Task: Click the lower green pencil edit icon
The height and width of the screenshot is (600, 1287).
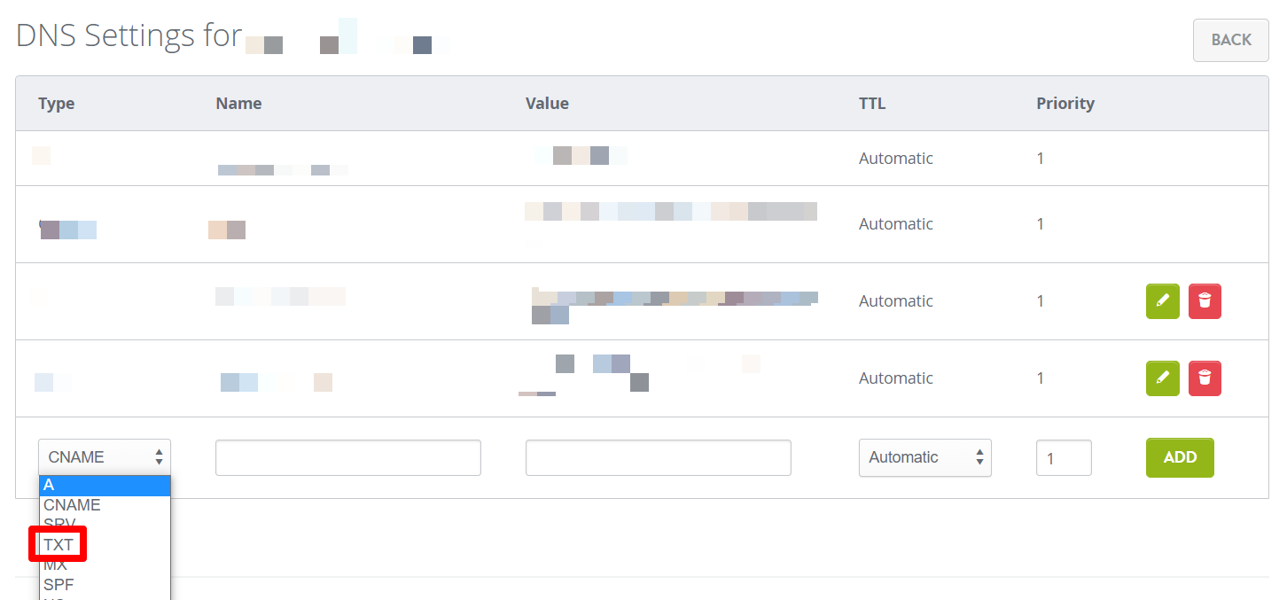Action: (x=1162, y=378)
